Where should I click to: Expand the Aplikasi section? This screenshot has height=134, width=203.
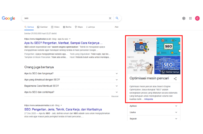tap(154, 106)
